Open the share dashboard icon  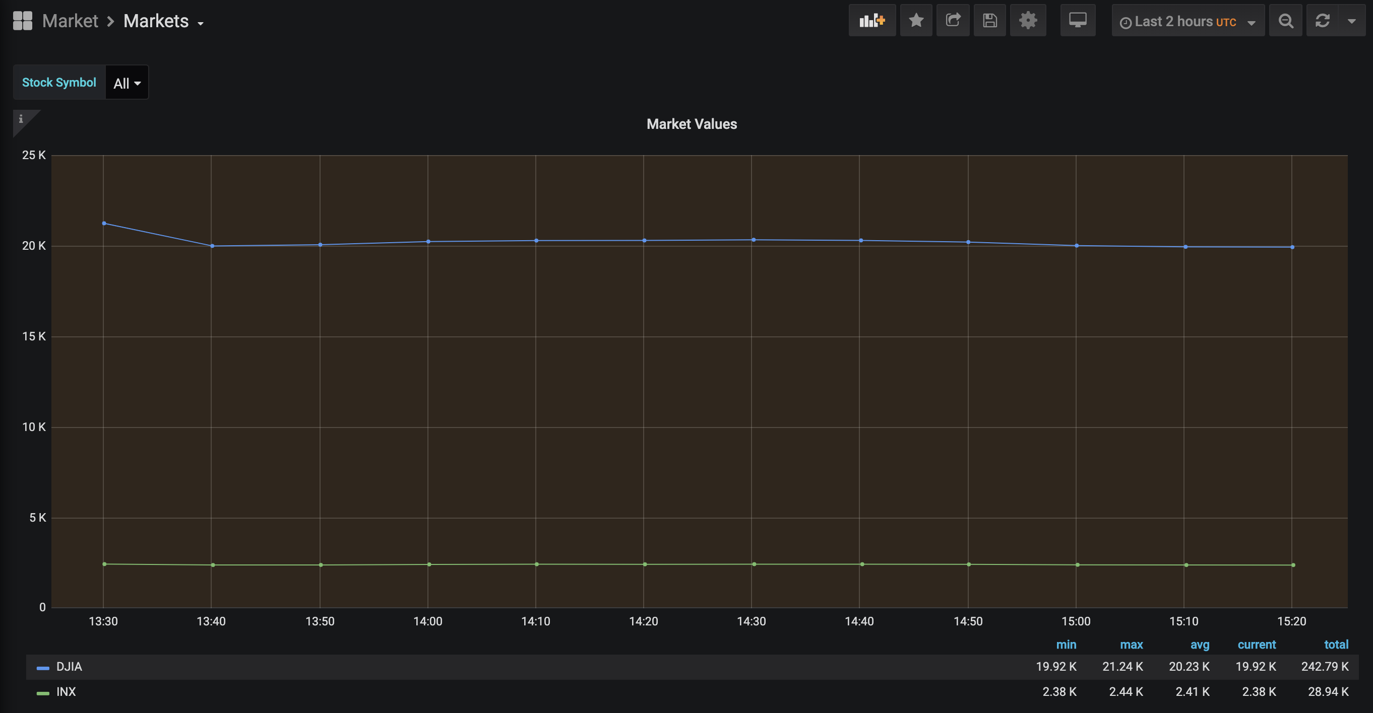click(x=953, y=21)
